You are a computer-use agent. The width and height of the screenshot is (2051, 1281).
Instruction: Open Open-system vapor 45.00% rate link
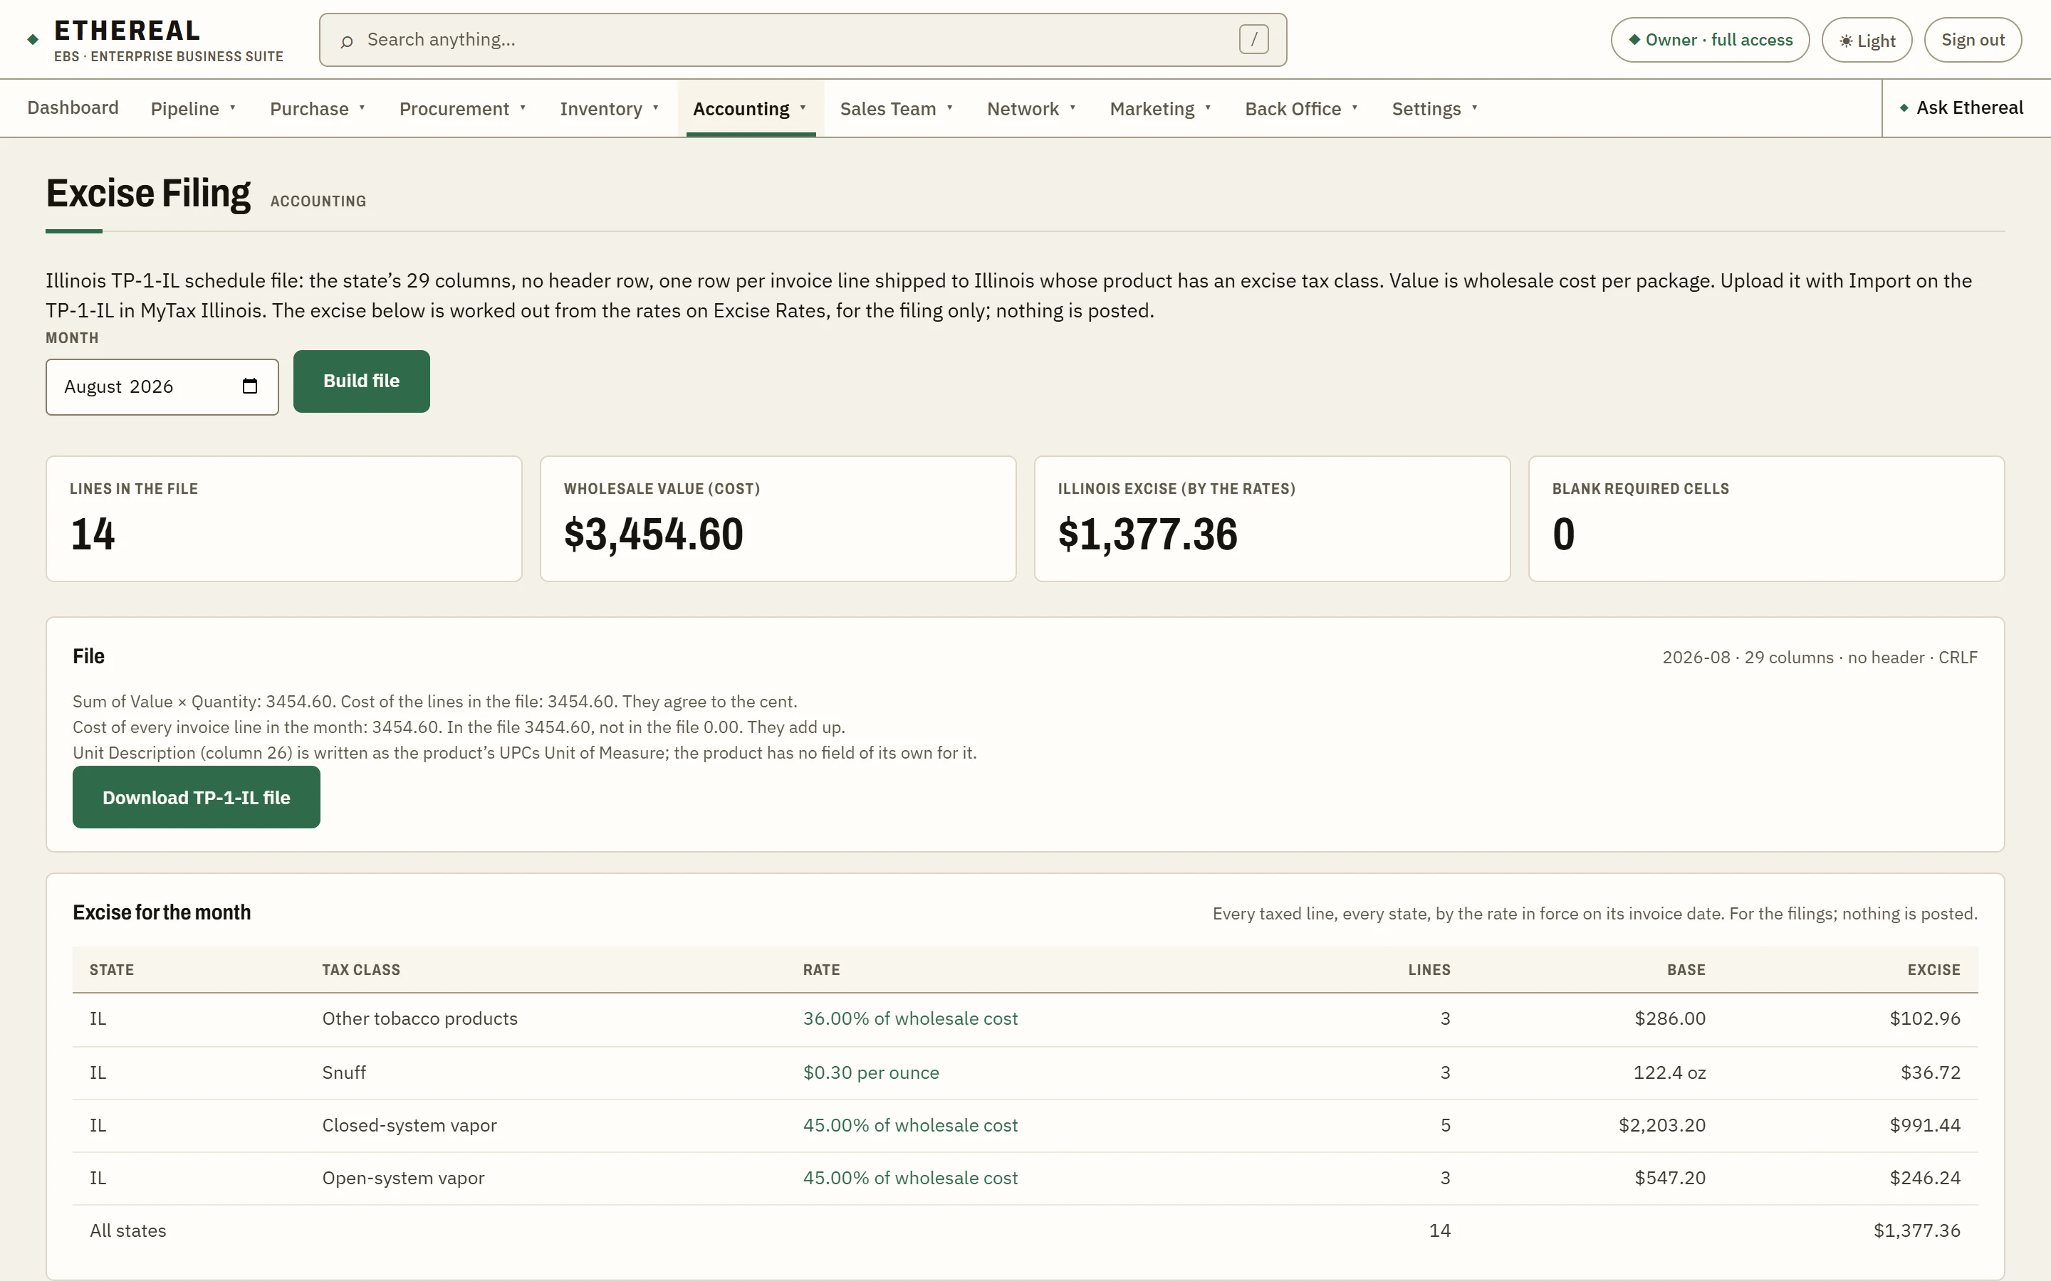(910, 1178)
